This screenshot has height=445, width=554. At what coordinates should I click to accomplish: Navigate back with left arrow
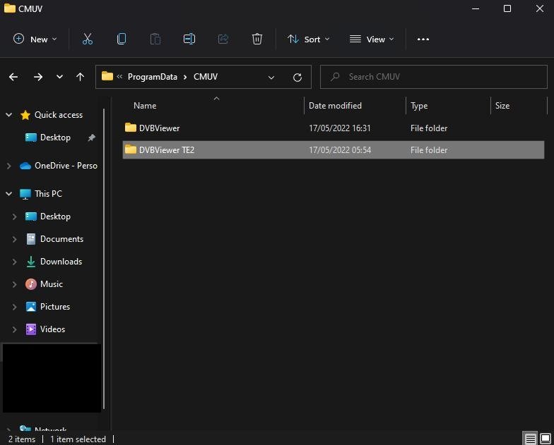(x=13, y=77)
